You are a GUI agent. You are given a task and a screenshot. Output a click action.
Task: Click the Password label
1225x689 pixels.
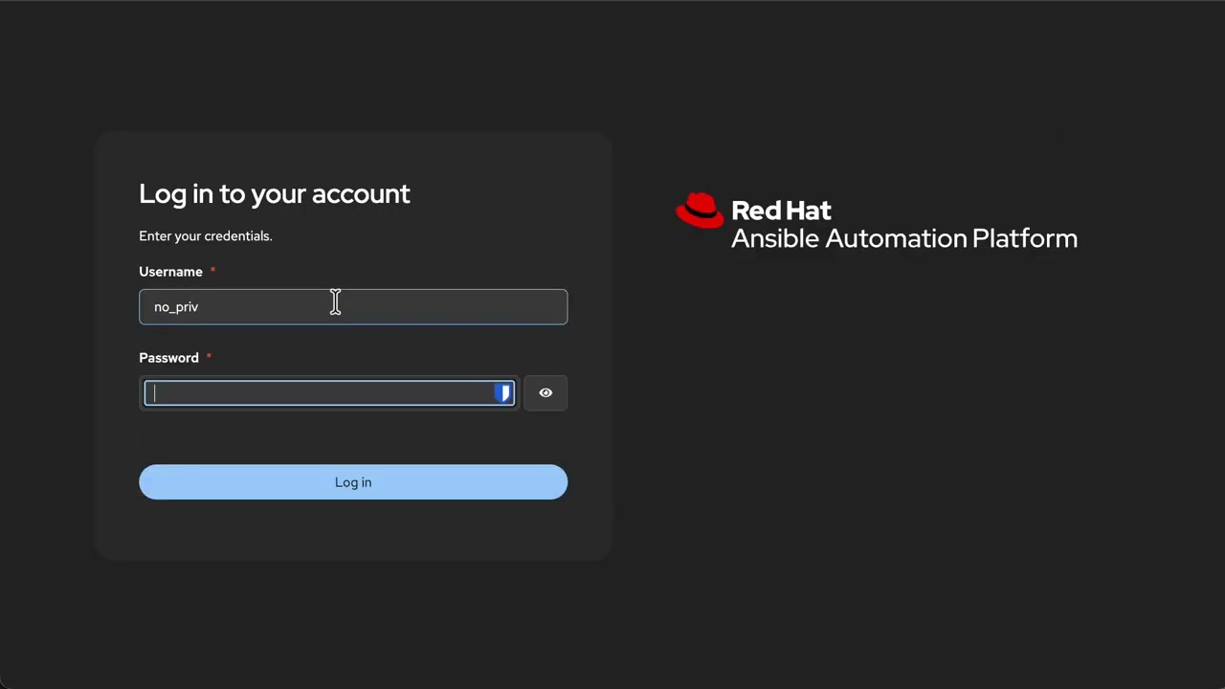point(168,358)
